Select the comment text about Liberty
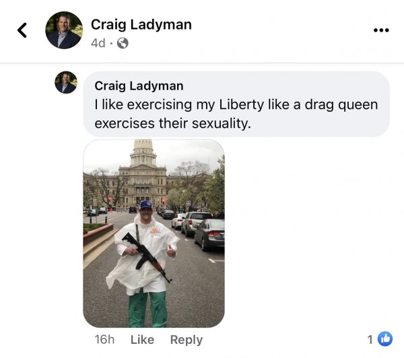Screen dimensions: 404x358 236,114
